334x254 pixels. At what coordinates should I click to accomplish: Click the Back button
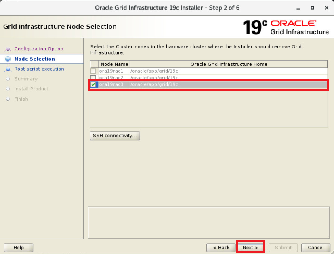[x=221, y=248]
